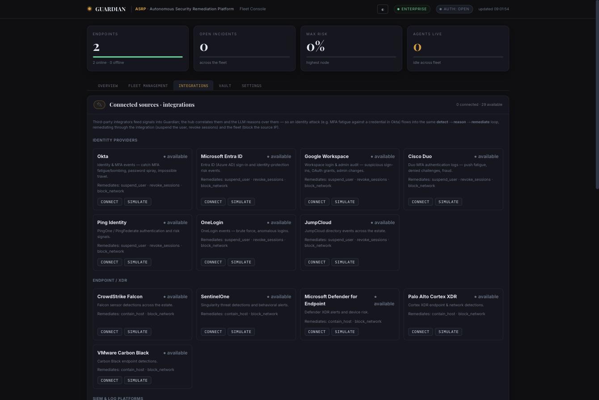
Task: Click the '2 online · 0 offline' text
Action: click(109, 62)
